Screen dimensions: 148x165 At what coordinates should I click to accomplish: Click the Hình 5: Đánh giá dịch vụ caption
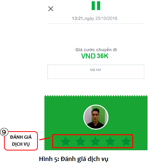[73, 159]
